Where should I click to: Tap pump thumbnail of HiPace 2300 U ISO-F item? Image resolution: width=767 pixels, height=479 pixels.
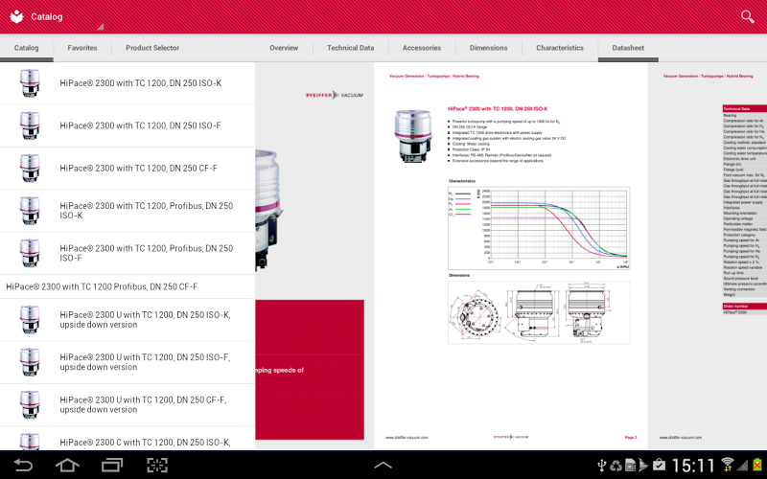tap(30, 362)
